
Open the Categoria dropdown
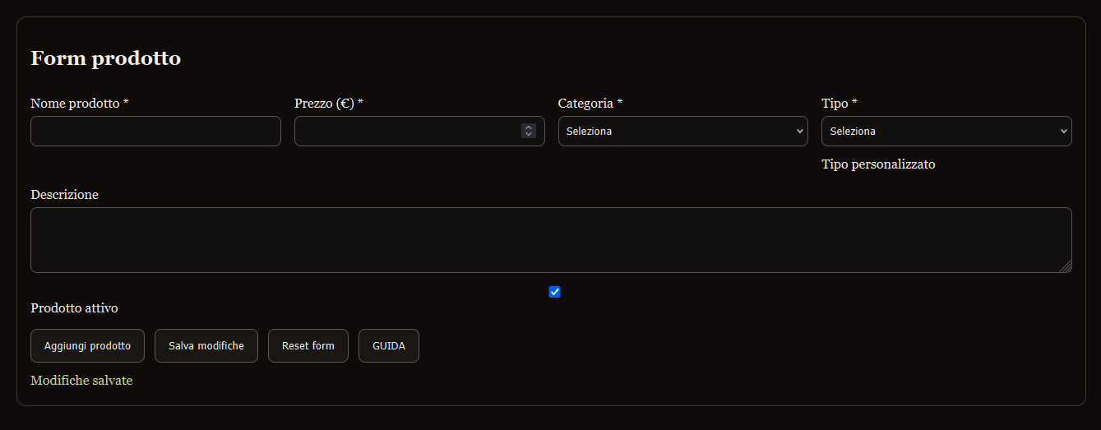(682, 132)
